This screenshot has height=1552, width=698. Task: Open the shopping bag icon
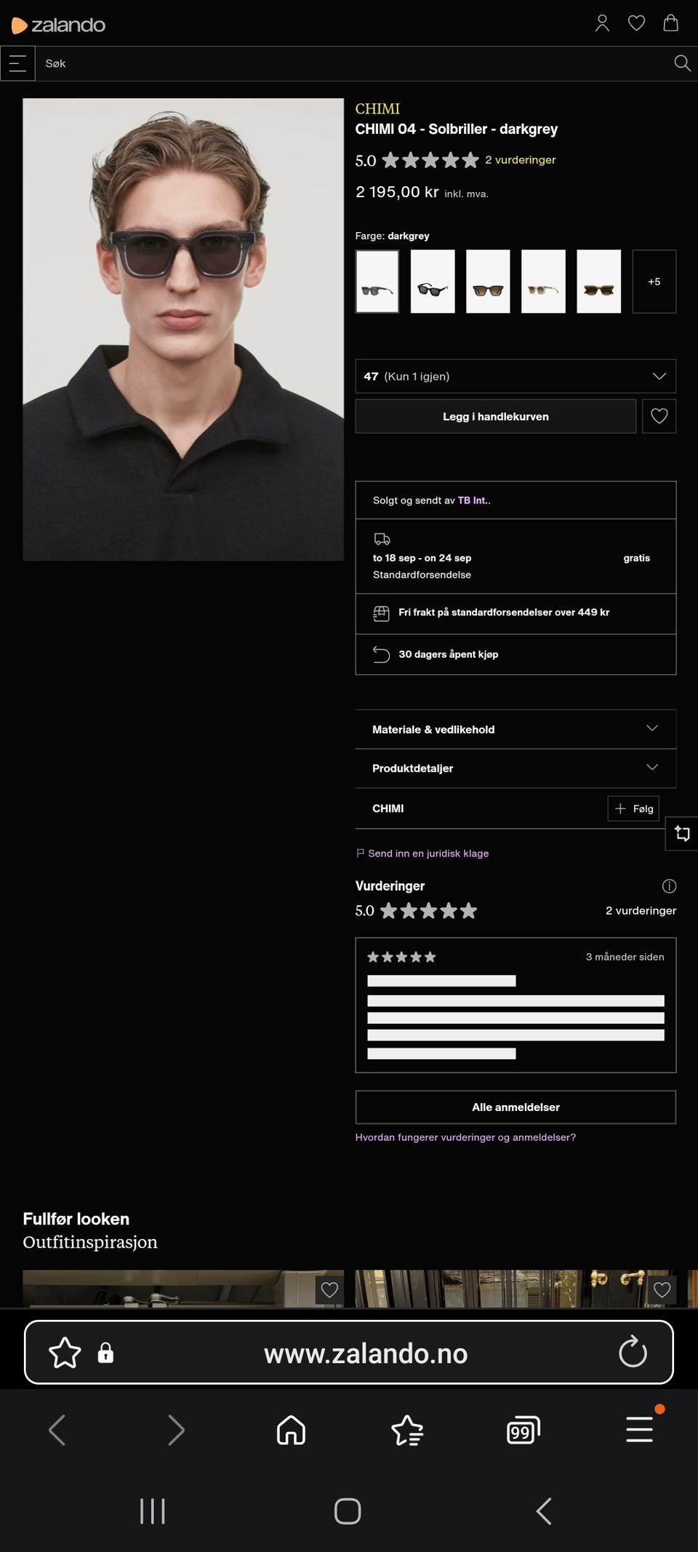[x=670, y=23]
